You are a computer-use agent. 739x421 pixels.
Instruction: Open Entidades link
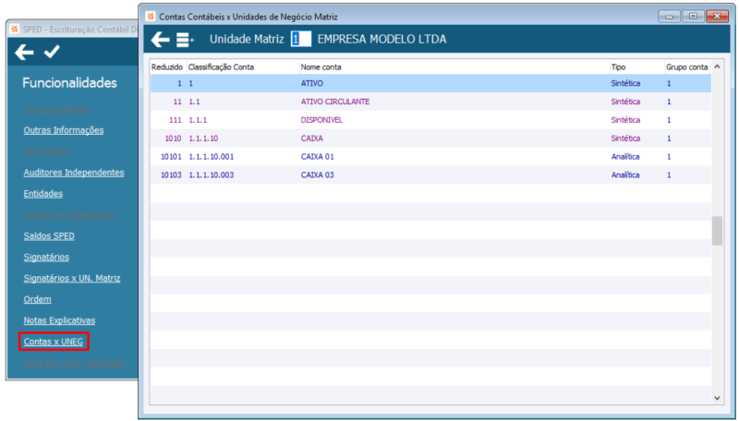(x=43, y=194)
